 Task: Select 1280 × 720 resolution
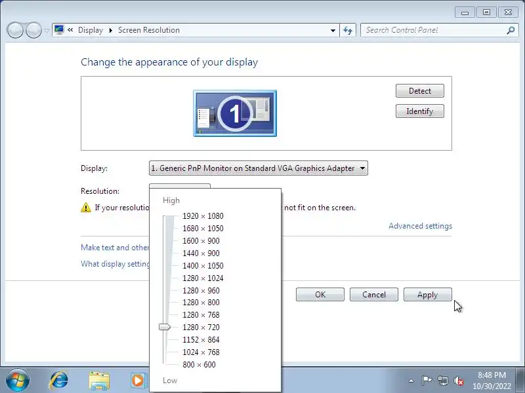click(201, 327)
